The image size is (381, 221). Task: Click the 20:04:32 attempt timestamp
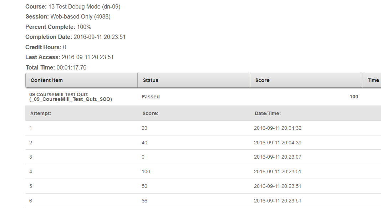tap(278, 128)
